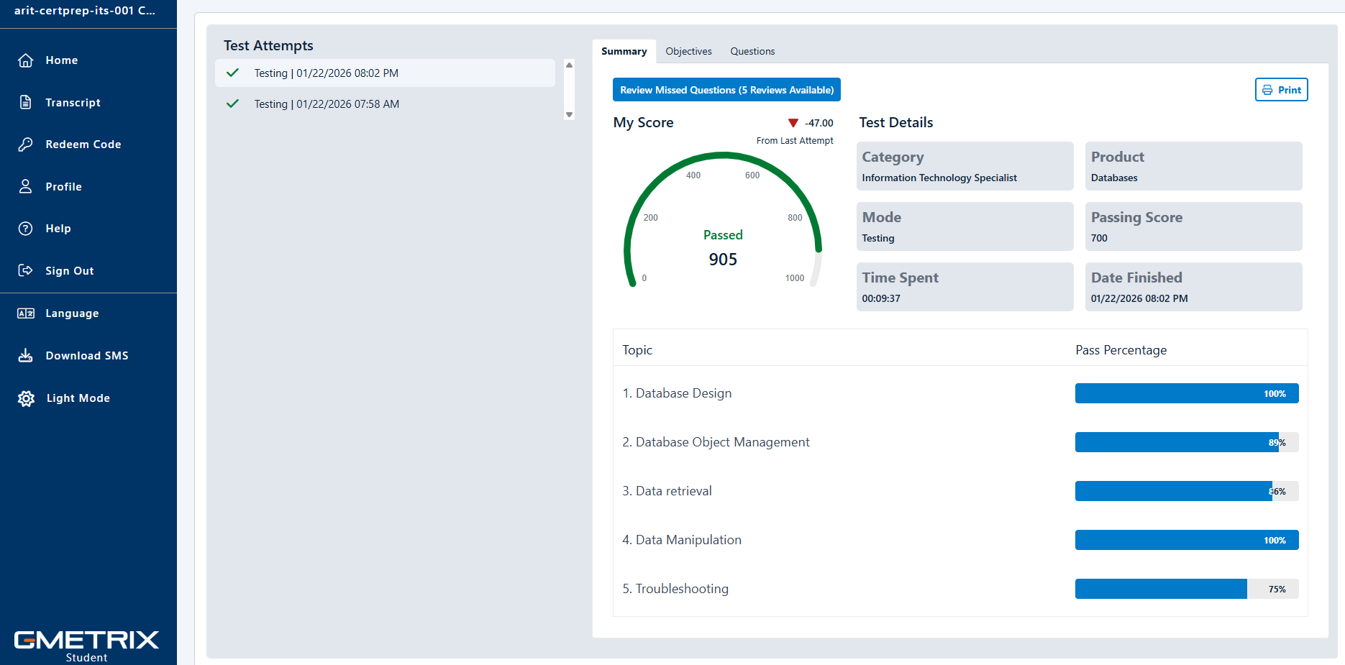This screenshot has width=1345, height=665.
Task: Select the 07:58 AM test attempt
Action: click(327, 104)
